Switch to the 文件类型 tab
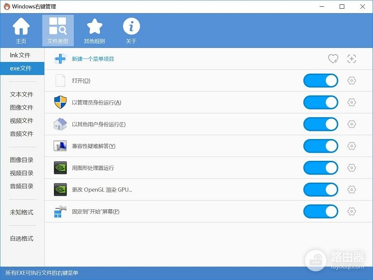373x280 pixels. 58,31
